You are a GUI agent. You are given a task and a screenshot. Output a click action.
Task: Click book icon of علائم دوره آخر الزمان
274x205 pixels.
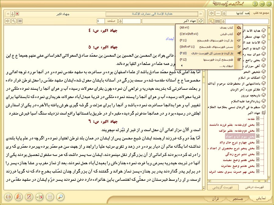(264, 89)
